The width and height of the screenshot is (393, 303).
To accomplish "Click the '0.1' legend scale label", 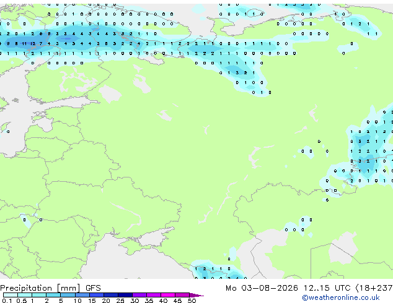I will (x=7, y=301).
